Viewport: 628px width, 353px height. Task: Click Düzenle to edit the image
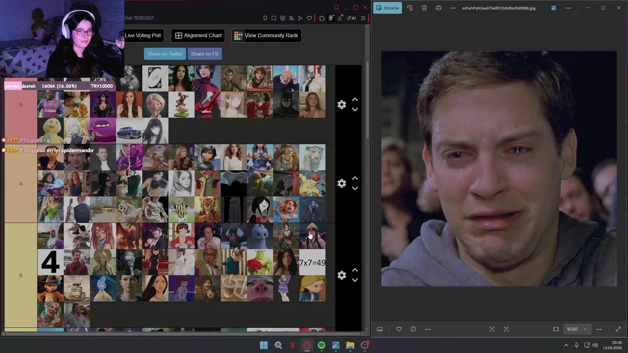coord(388,8)
